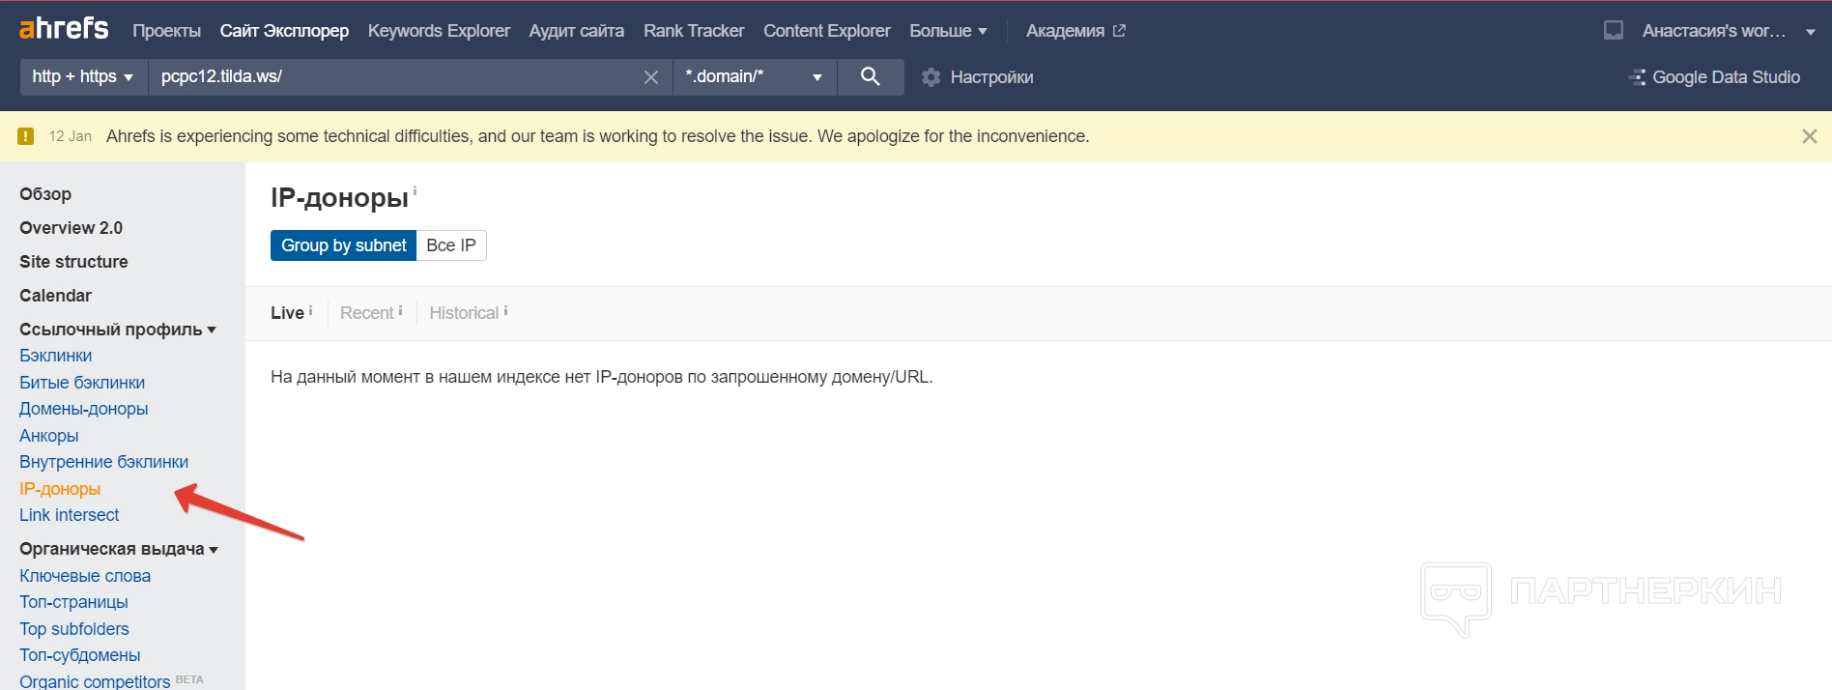Image resolution: width=1832 pixels, height=690 pixels.
Task: Open Бэклинки report
Action: pos(56,356)
